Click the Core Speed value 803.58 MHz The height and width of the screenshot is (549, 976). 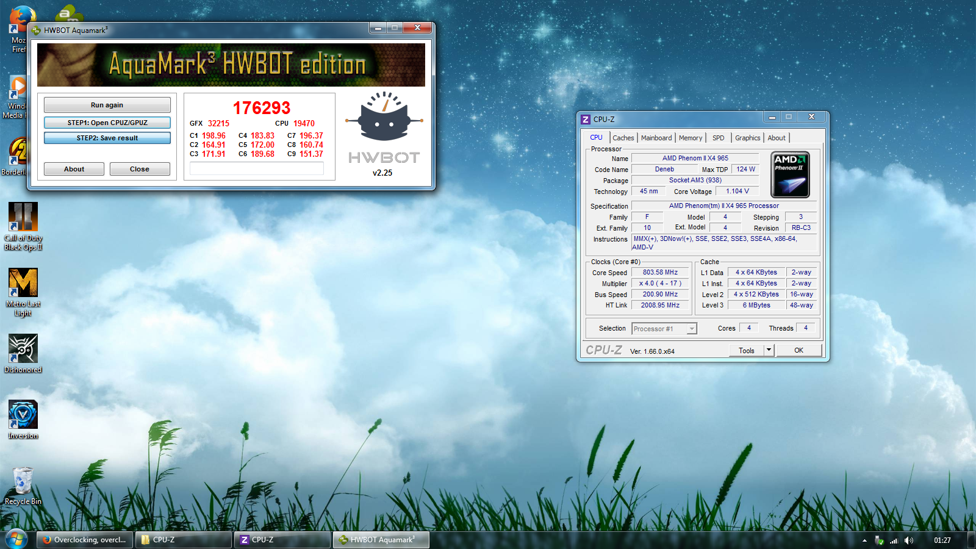click(660, 273)
